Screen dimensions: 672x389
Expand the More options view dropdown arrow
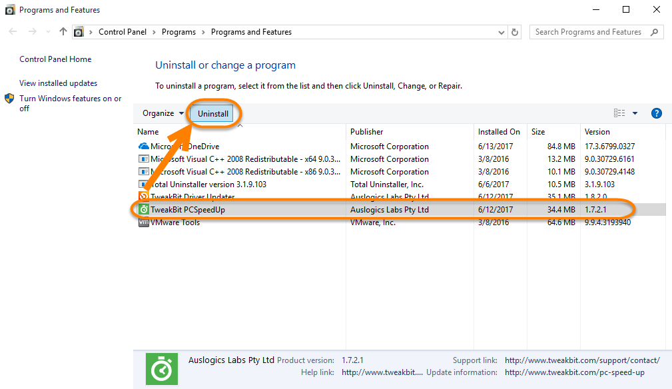[635, 113]
